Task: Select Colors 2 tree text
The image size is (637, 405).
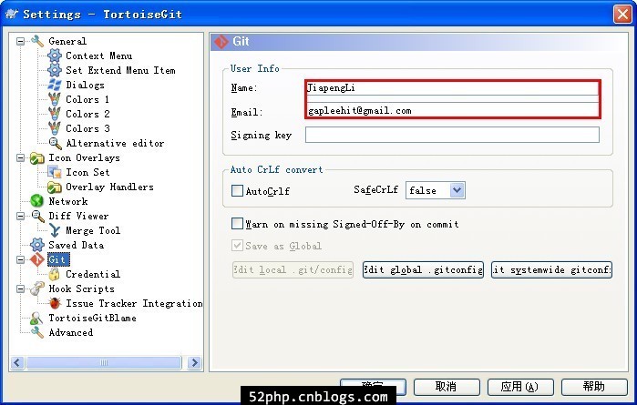Action: click(87, 114)
